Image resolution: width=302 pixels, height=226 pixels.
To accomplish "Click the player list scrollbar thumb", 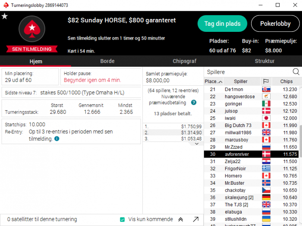I will pyautogui.click(x=300, y=141).
